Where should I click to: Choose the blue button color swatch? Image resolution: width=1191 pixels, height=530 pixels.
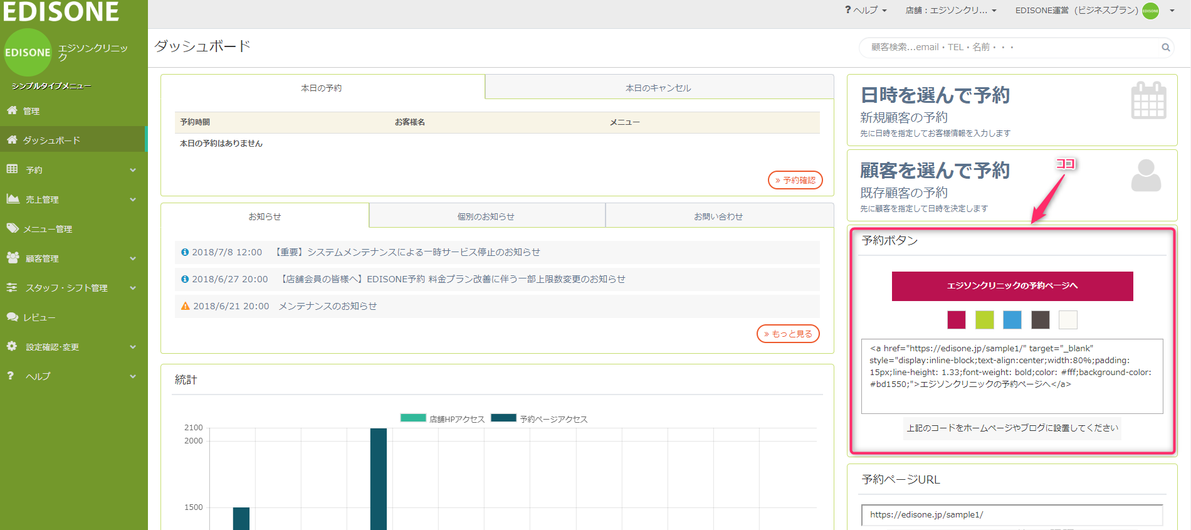pos(1012,320)
